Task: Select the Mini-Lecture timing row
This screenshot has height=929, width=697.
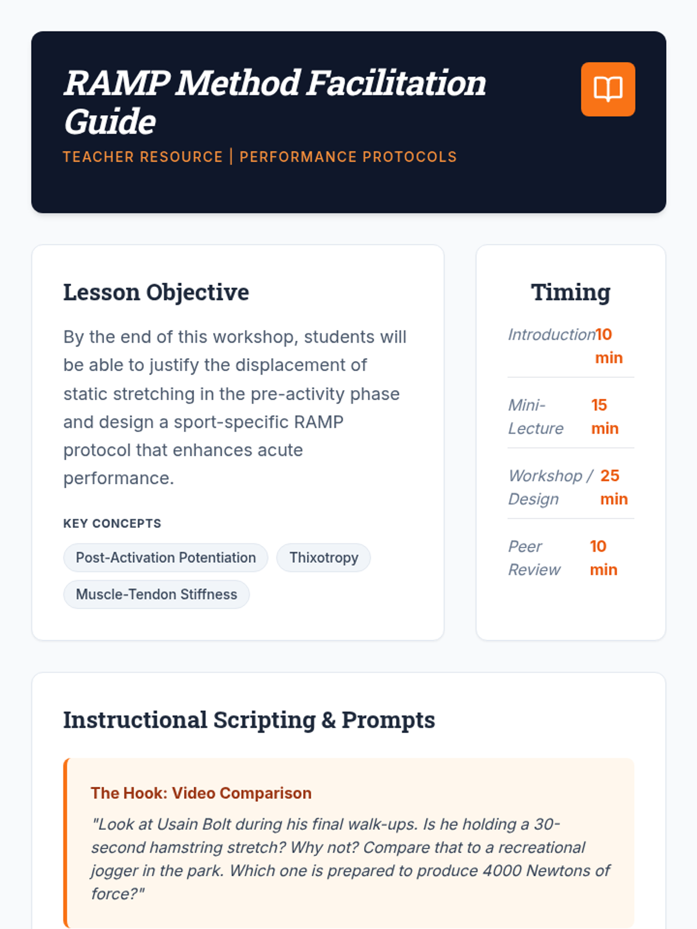Action: [x=570, y=416]
